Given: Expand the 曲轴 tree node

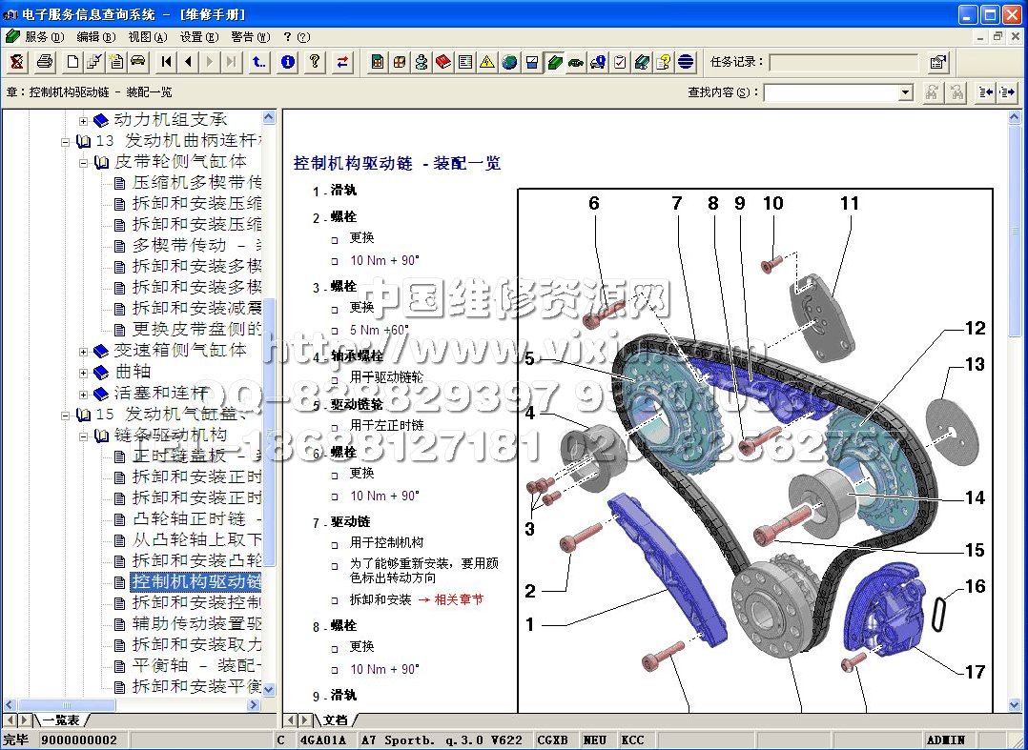Looking at the screenshot, I should (x=83, y=373).
